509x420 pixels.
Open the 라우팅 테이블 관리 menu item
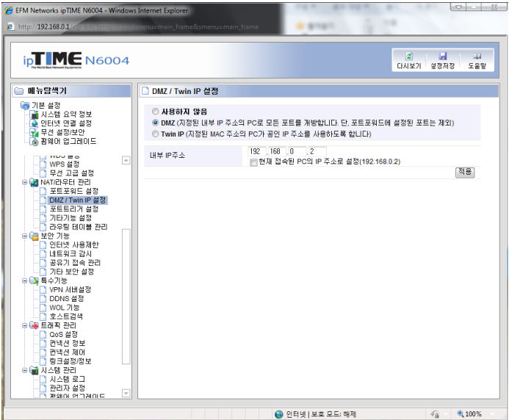[x=79, y=227]
